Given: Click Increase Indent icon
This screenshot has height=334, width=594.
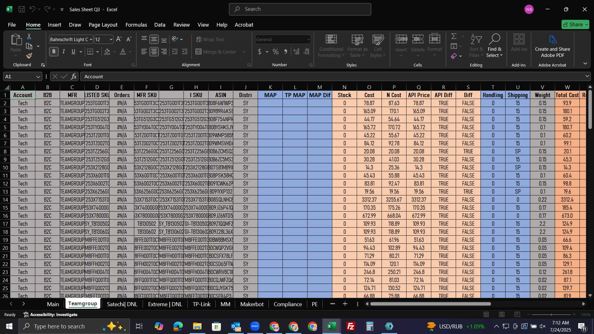Looking at the screenshot, I should (185, 52).
